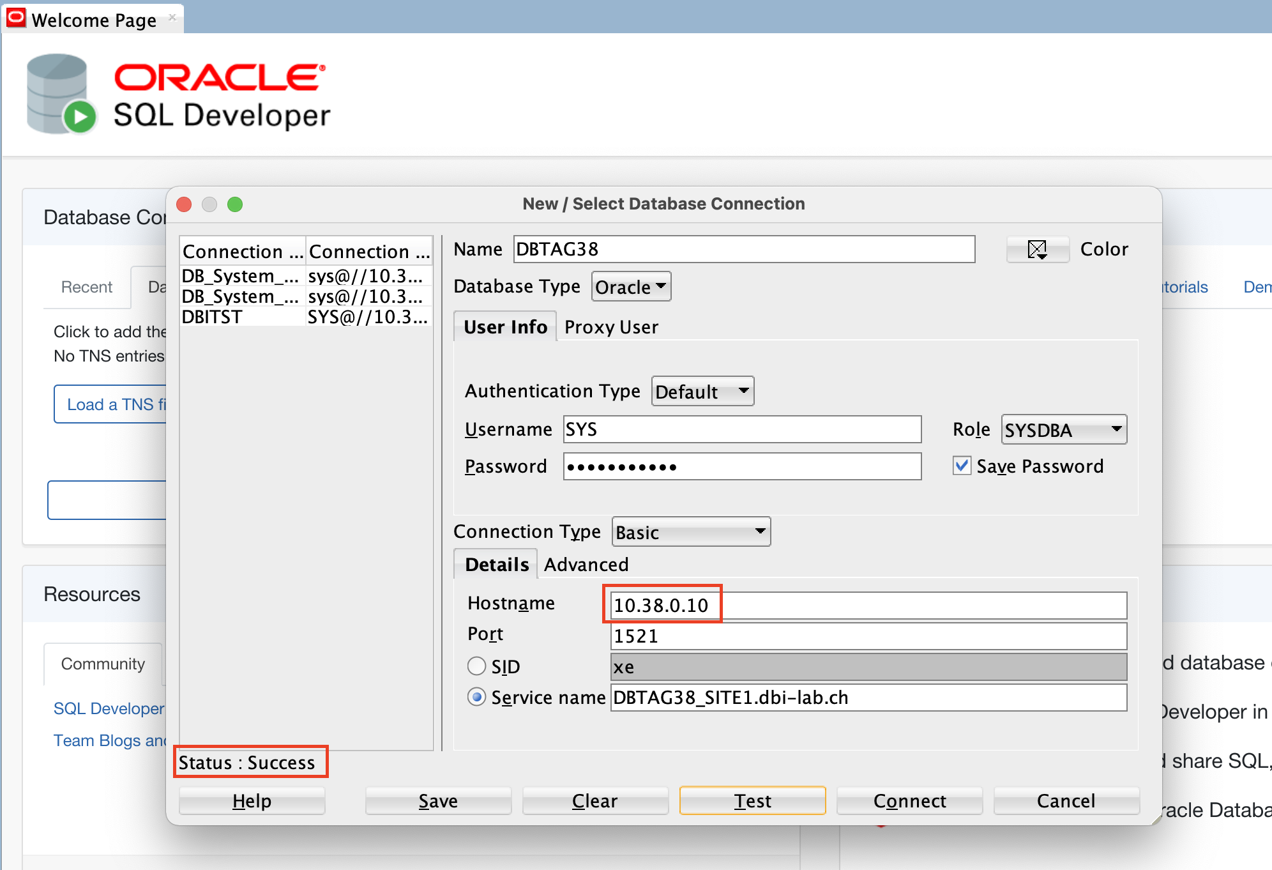The width and height of the screenshot is (1272, 870).
Task: Expand the Role SYSDBA dropdown
Action: [x=1064, y=430]
